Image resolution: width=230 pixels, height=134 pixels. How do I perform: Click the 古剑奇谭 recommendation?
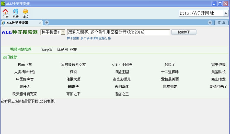click(122, 87)
